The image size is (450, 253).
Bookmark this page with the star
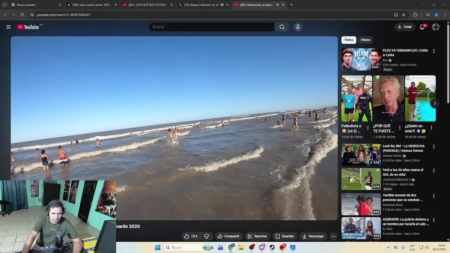[404, 15]
